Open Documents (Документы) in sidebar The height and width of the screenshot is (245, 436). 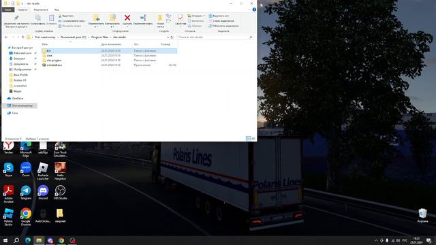click(18, 64)
